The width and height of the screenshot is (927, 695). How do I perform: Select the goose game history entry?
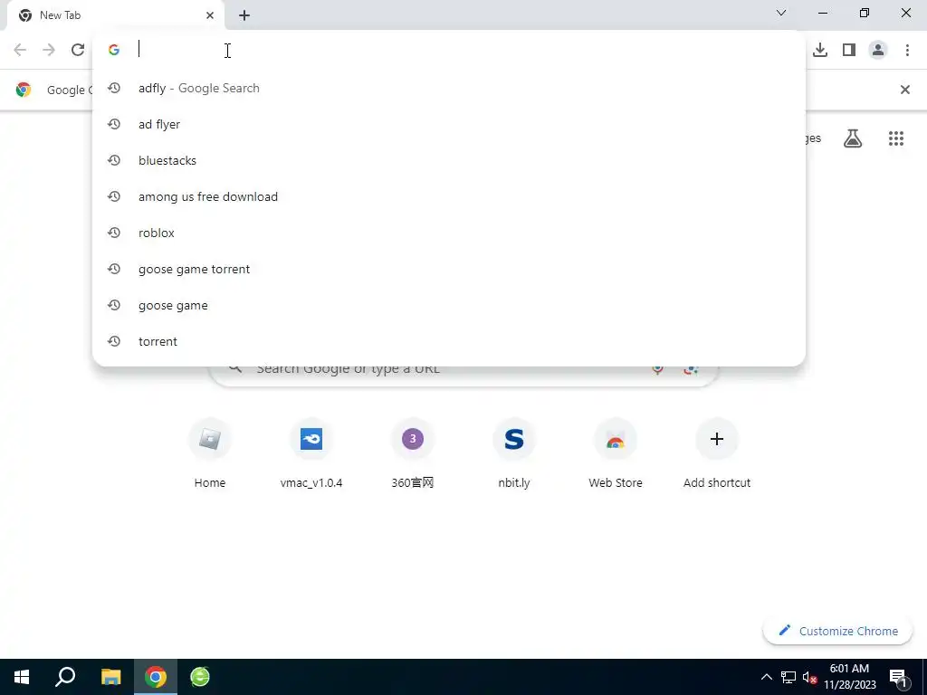pos(449,305)
